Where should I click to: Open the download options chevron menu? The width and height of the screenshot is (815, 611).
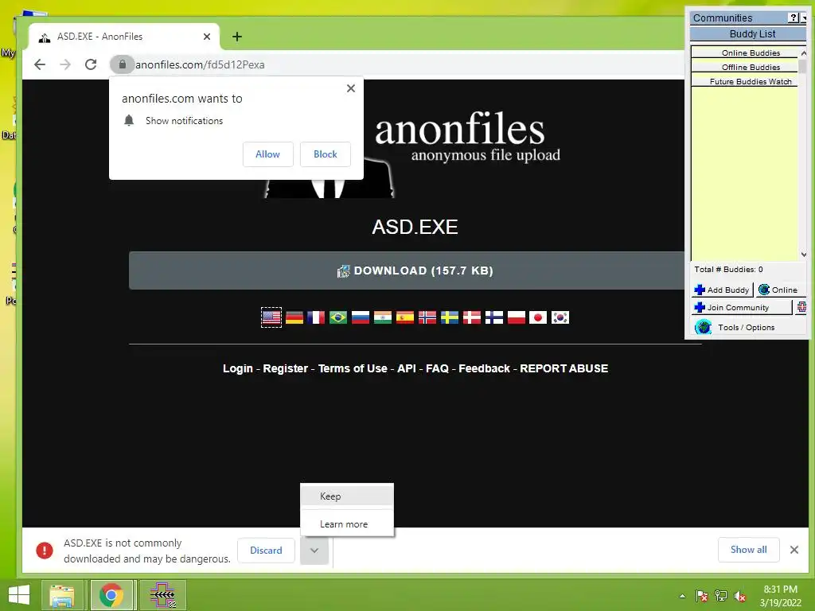314,551
